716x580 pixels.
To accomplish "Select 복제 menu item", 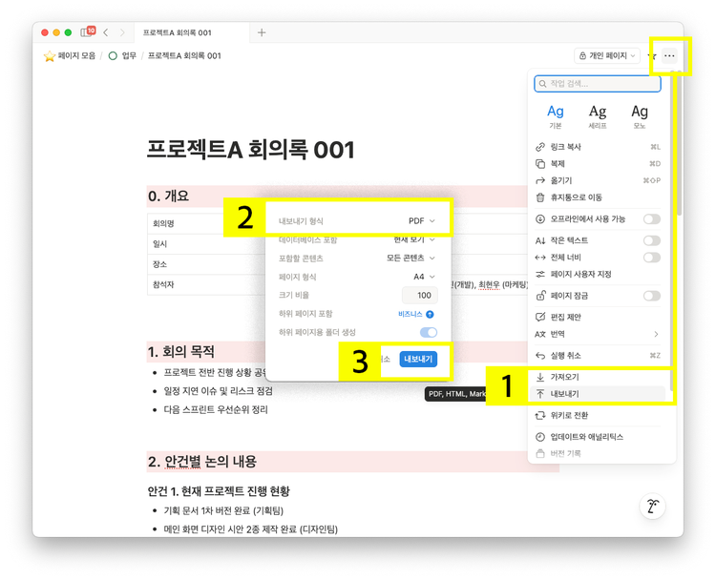I will pos(598,164).
